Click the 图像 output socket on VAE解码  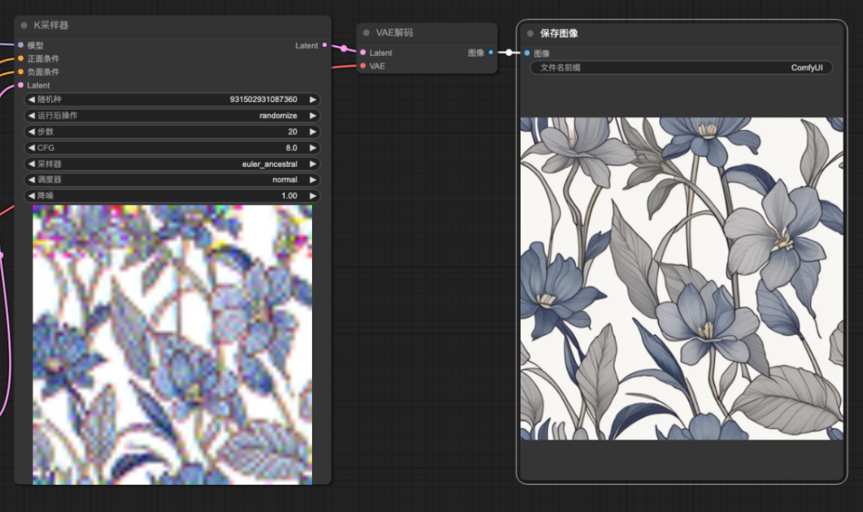(x=491, y=53)
